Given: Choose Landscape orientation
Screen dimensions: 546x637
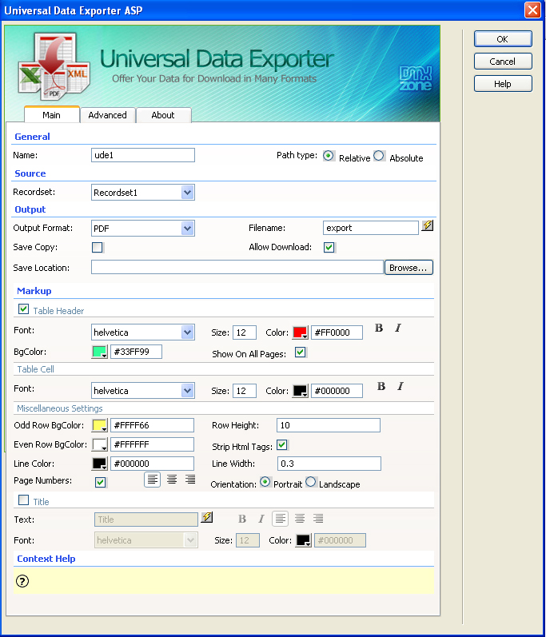Looking at the screenshot, I should click(311, 482).
